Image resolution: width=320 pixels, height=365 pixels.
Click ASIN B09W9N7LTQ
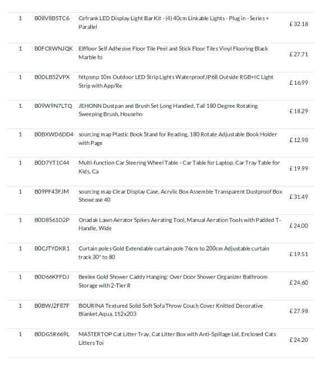pos(53,106)
